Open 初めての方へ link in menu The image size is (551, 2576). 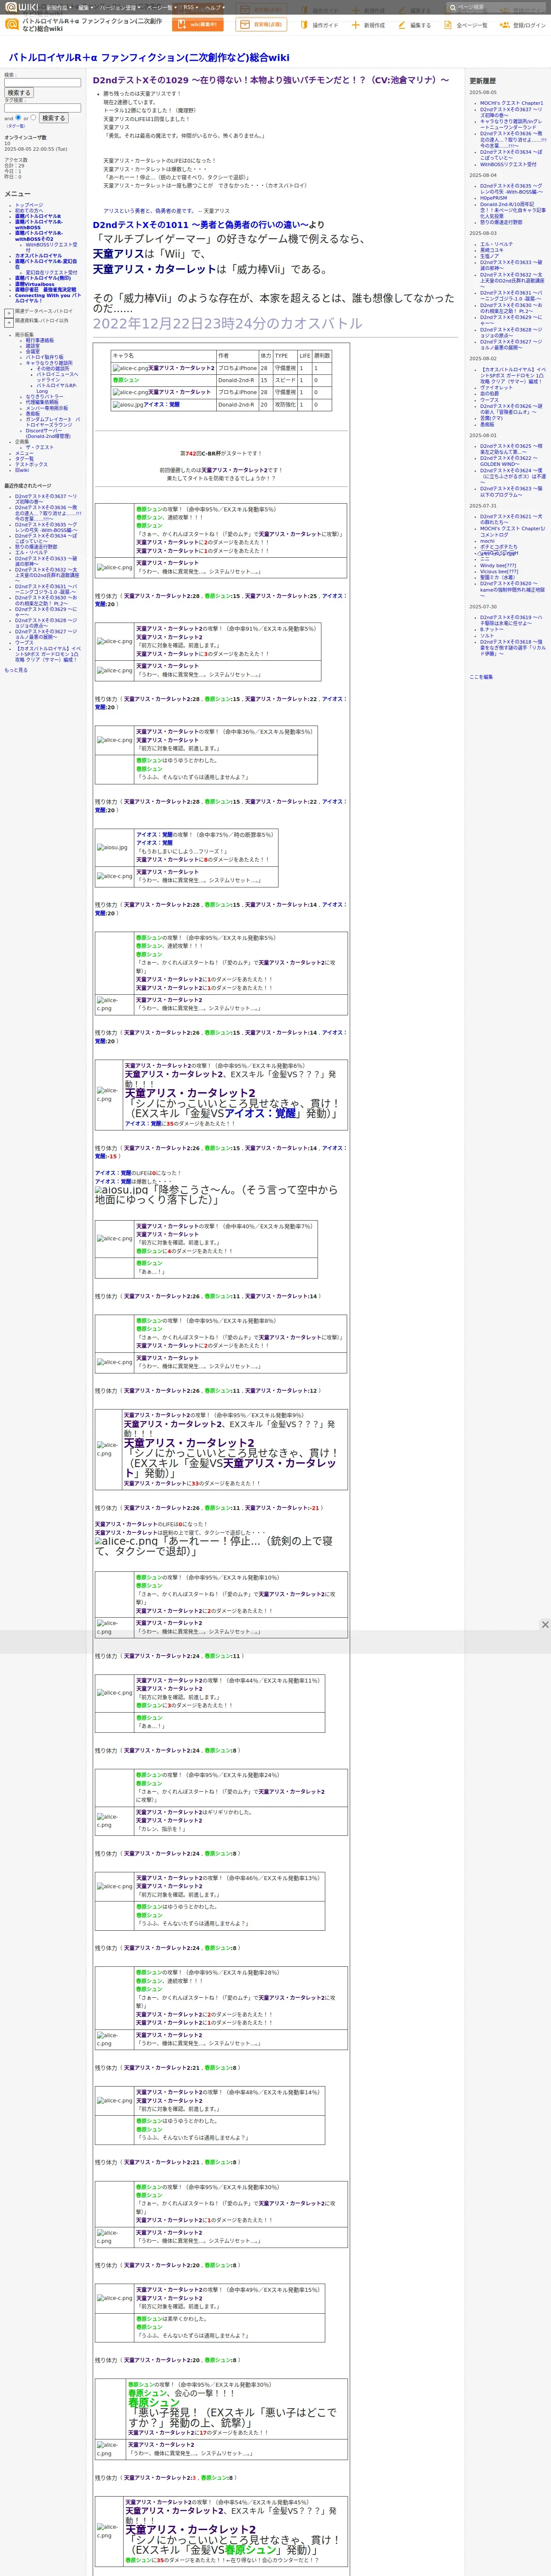click(29, 211)
